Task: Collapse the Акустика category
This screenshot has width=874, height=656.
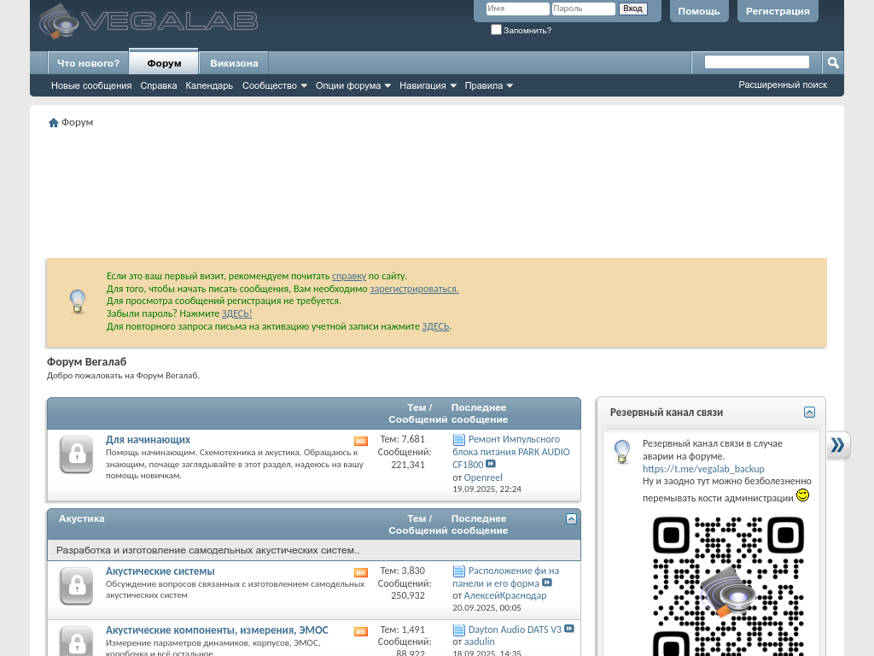Action: (x=571, y=518)
